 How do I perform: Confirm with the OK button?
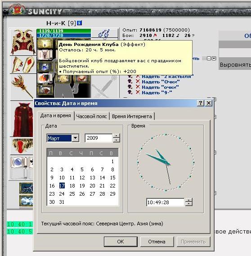click(x=121, y=242)
